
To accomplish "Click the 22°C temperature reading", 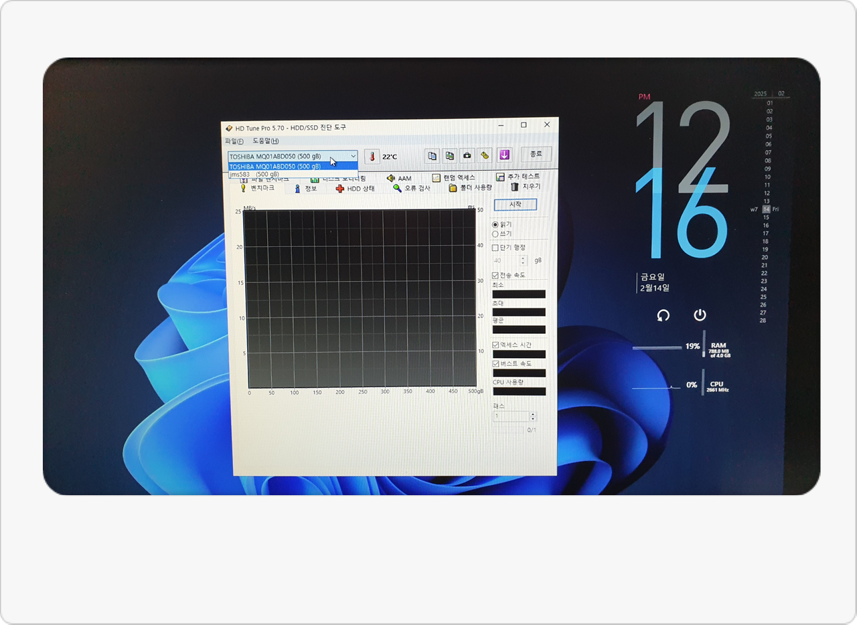I will [390, 157].
